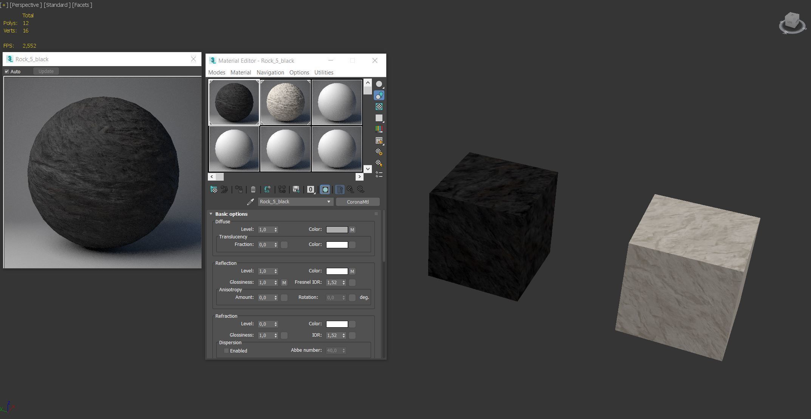Pick material from object with eyedropper
The image size is (811, 419).
(x=250, y=202)
